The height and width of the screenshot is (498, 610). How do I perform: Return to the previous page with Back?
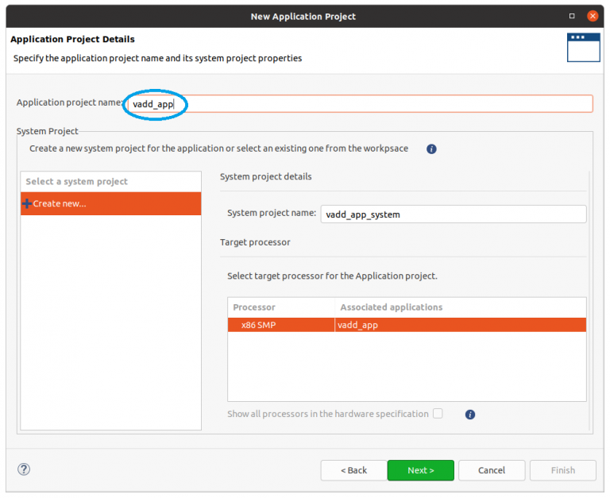click(353, 470)
